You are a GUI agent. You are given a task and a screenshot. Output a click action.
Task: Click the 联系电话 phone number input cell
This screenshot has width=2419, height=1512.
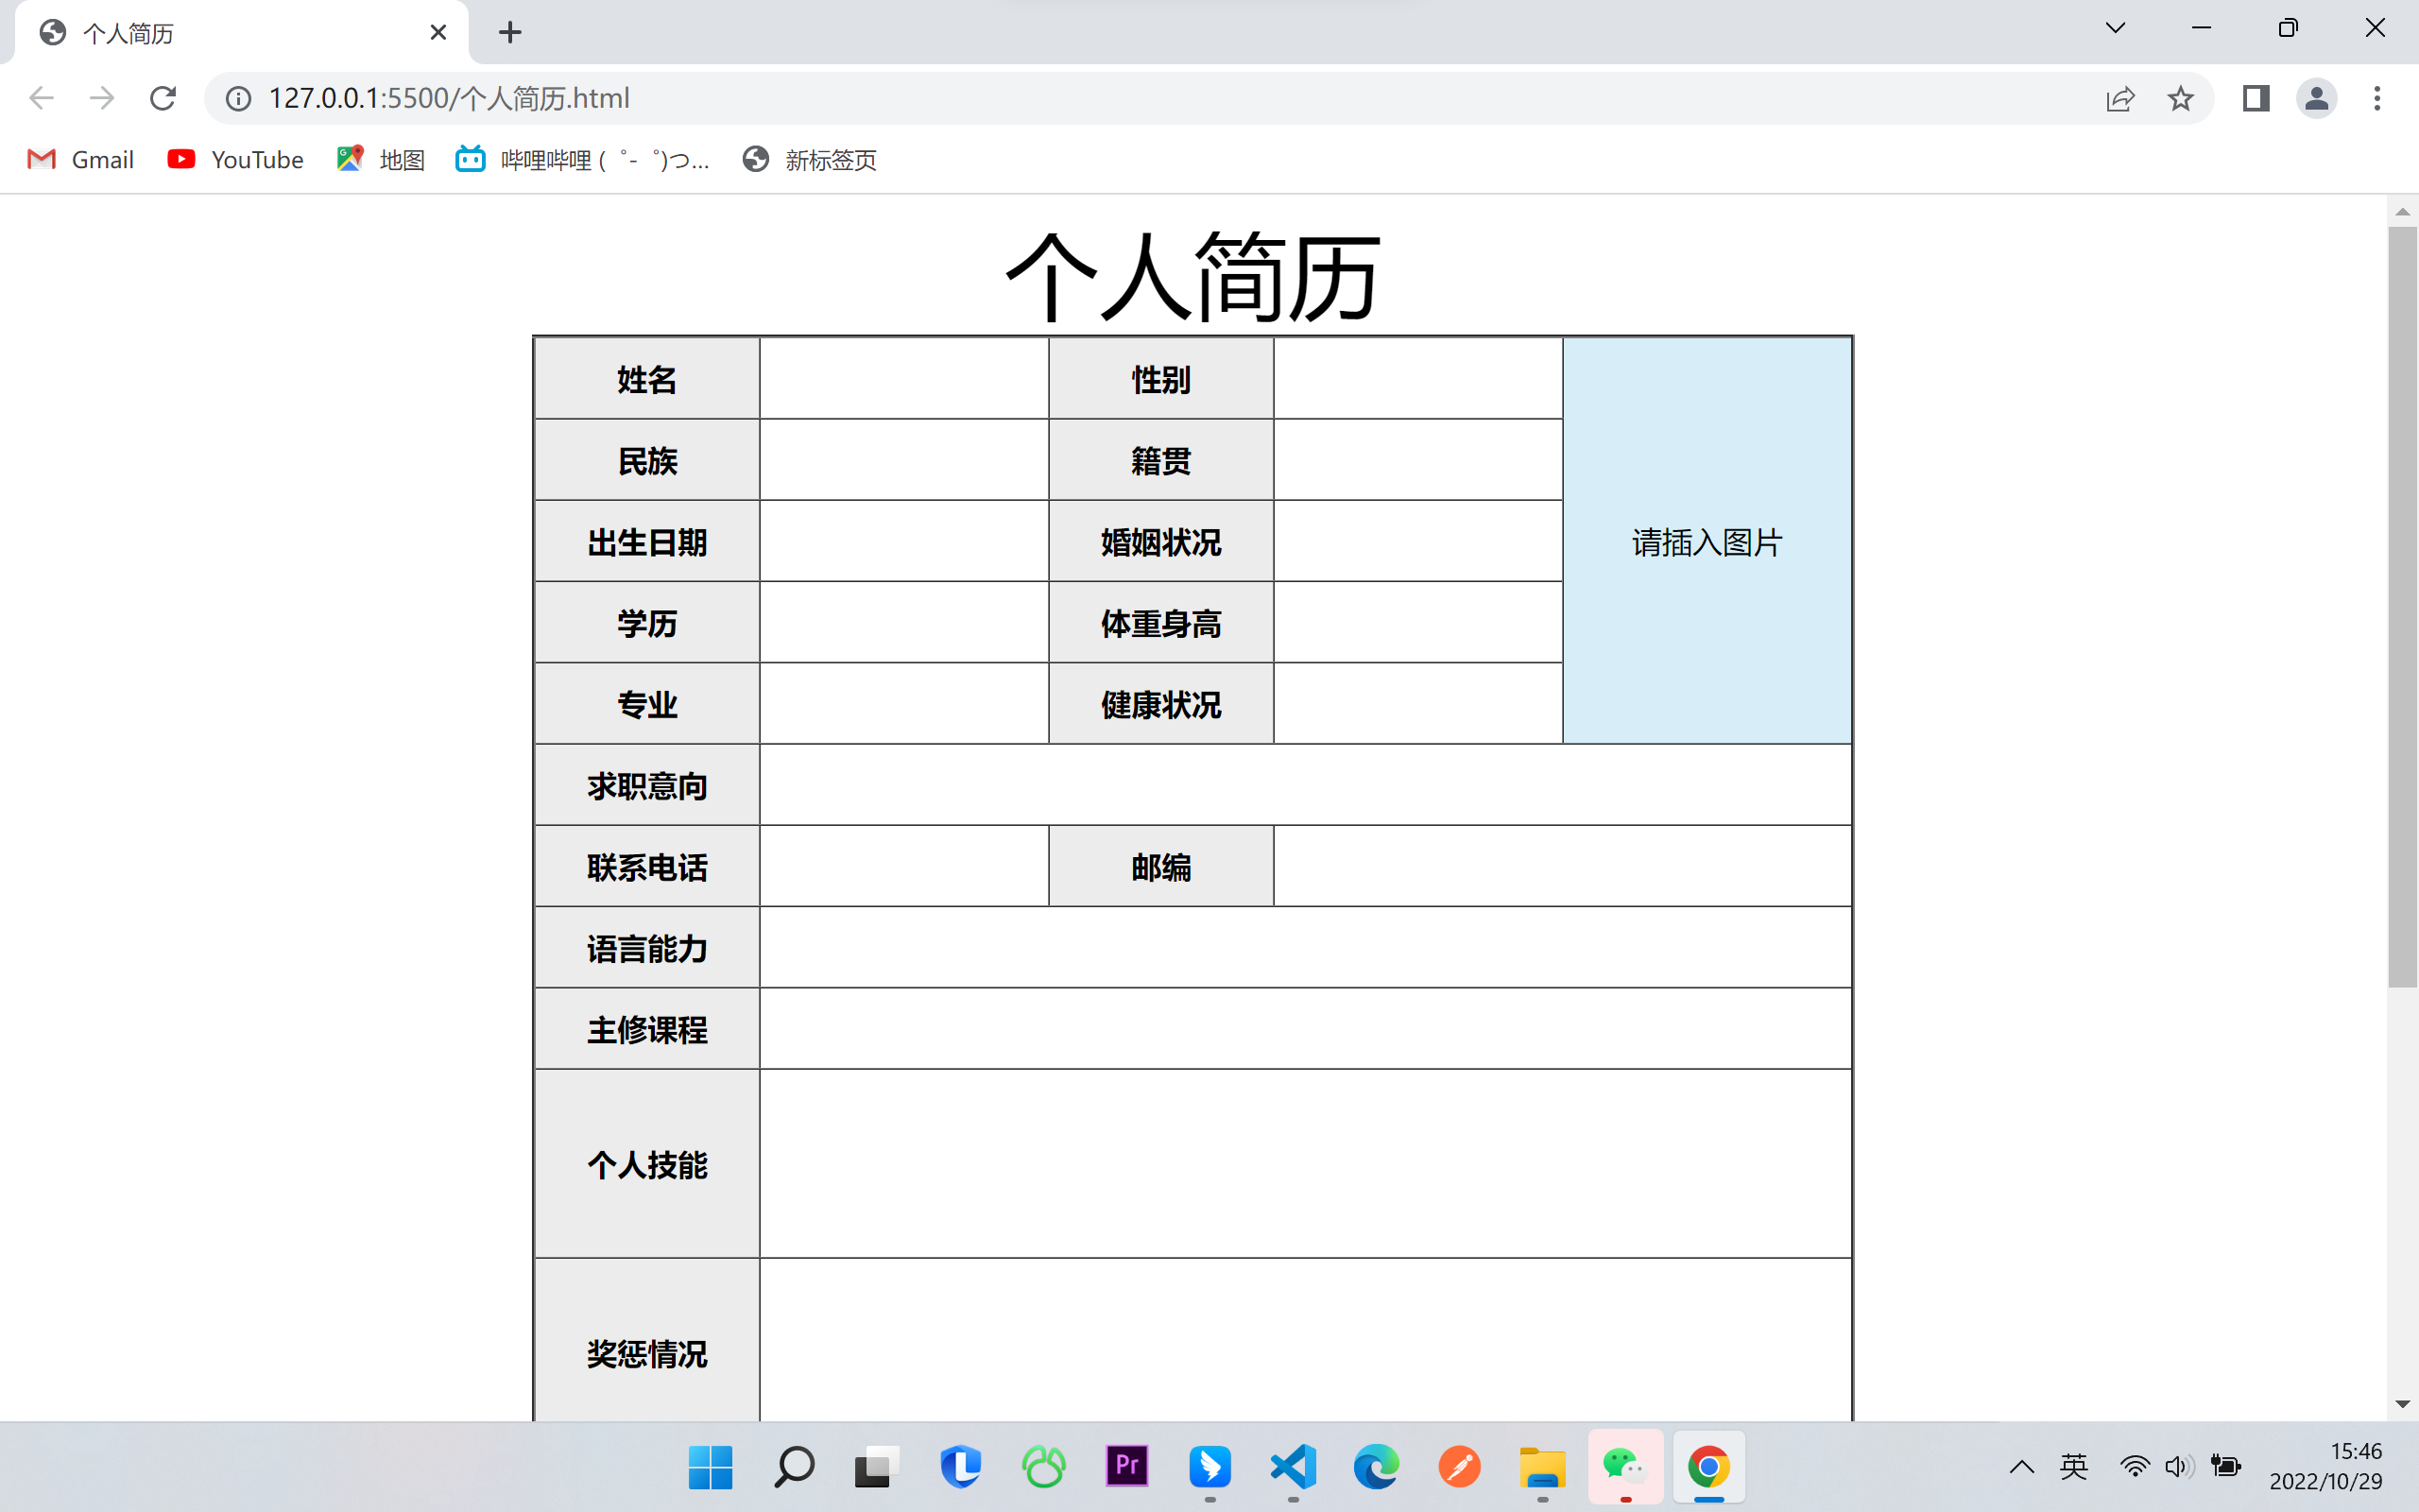[904, 866]
